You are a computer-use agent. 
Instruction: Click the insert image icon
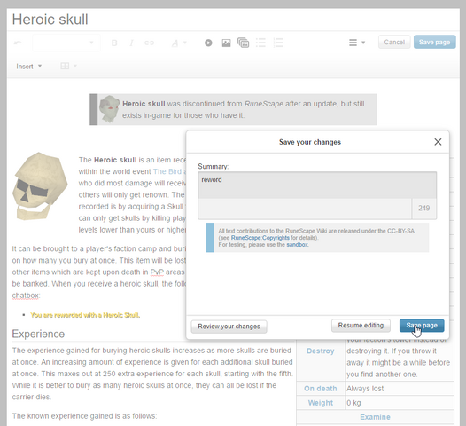point(226,43)
